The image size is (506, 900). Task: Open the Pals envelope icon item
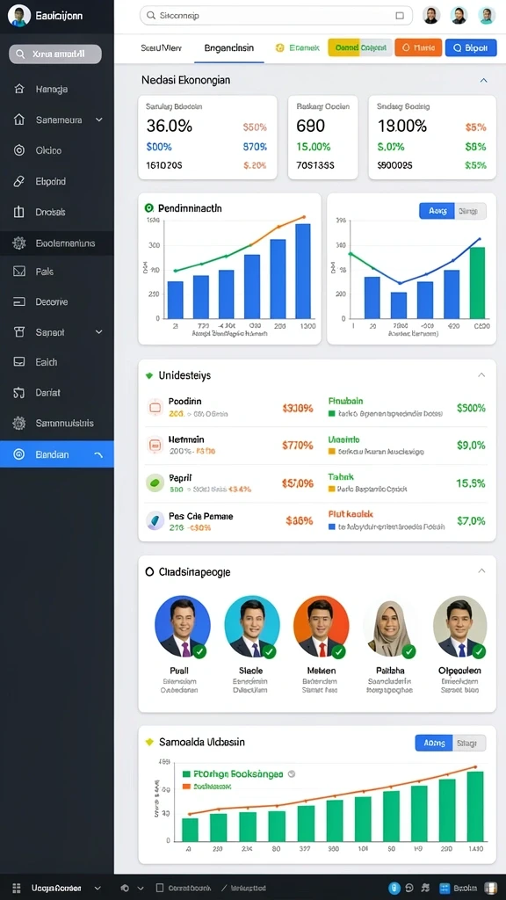[x=19, y=271]
